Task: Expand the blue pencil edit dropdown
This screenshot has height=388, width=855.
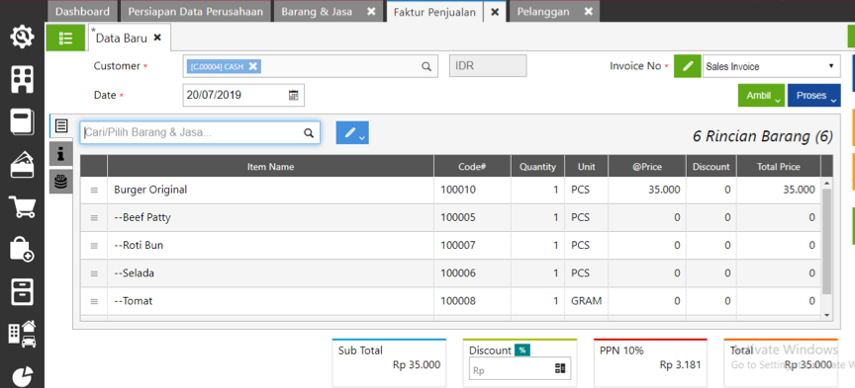Action: [352, 132]
